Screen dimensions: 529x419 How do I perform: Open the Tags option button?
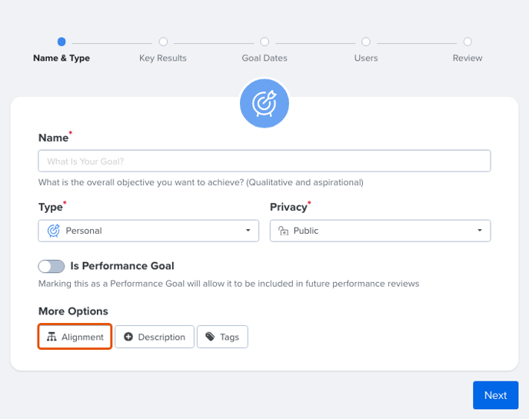tap(222, 337)
